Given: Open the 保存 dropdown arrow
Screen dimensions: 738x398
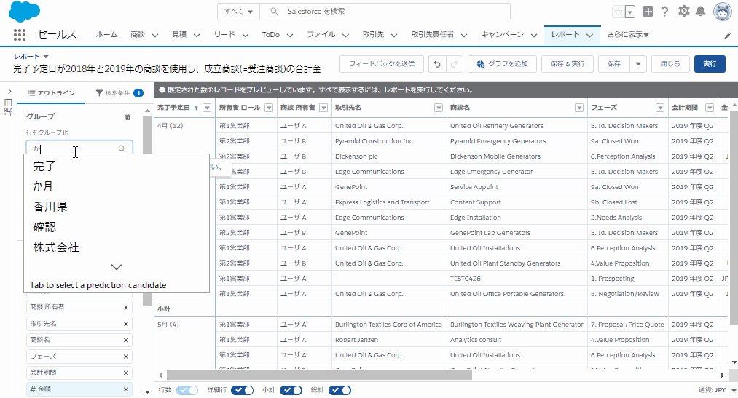Looking at the screenshot, I should coord(637,64).
